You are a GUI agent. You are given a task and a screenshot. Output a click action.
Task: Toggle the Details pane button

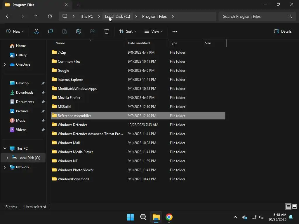(x=283, y=32)
